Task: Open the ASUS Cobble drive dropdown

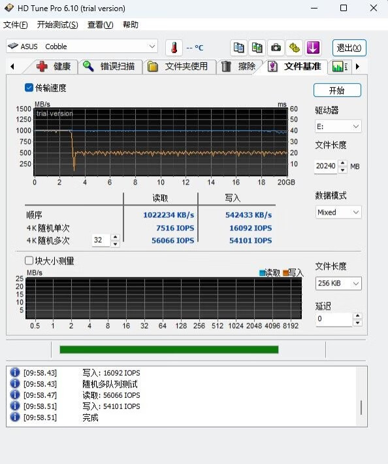Action: click(x=82, y=46)
